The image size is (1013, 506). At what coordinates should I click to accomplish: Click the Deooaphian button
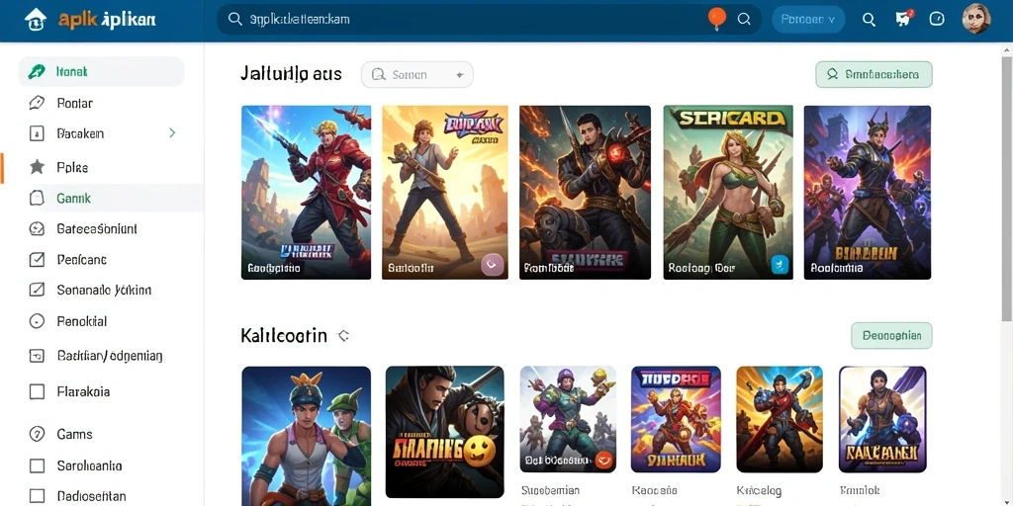[x=891, y=336]
